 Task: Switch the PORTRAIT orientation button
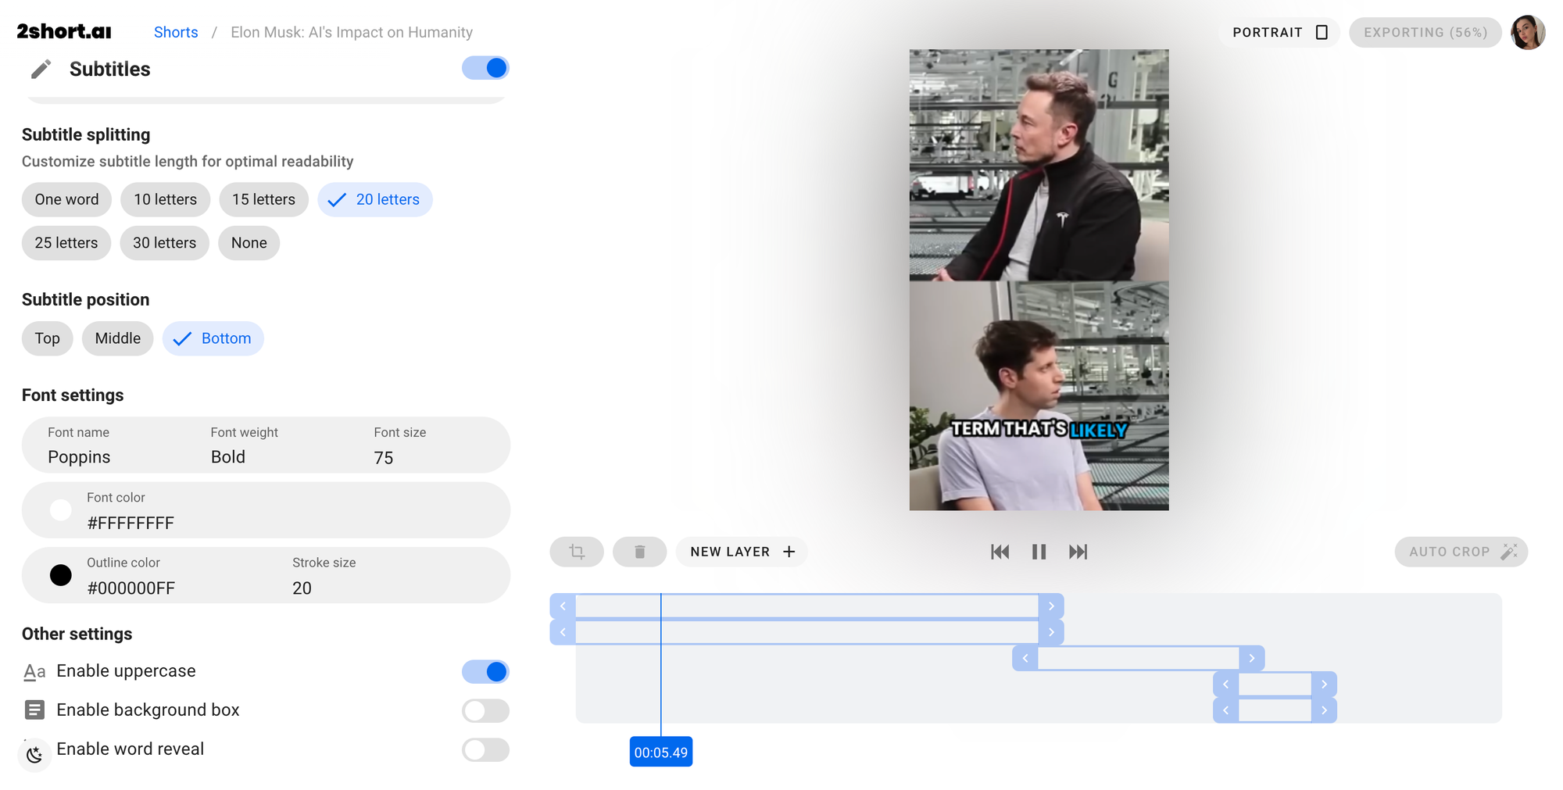coord(1280,32)
